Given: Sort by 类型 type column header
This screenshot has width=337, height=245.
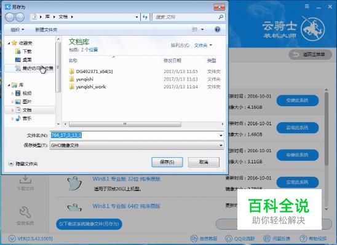Looking at the screenshot, I should click(212, 61).
